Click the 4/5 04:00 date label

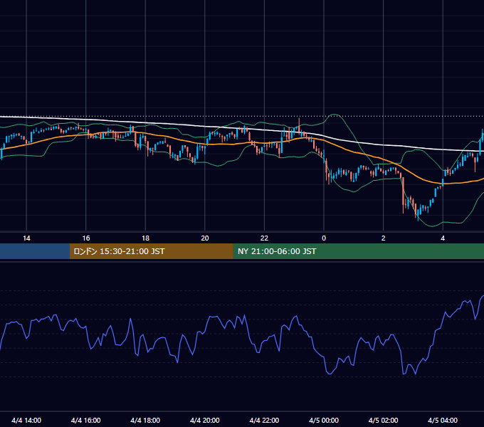[x=443, y=420]
